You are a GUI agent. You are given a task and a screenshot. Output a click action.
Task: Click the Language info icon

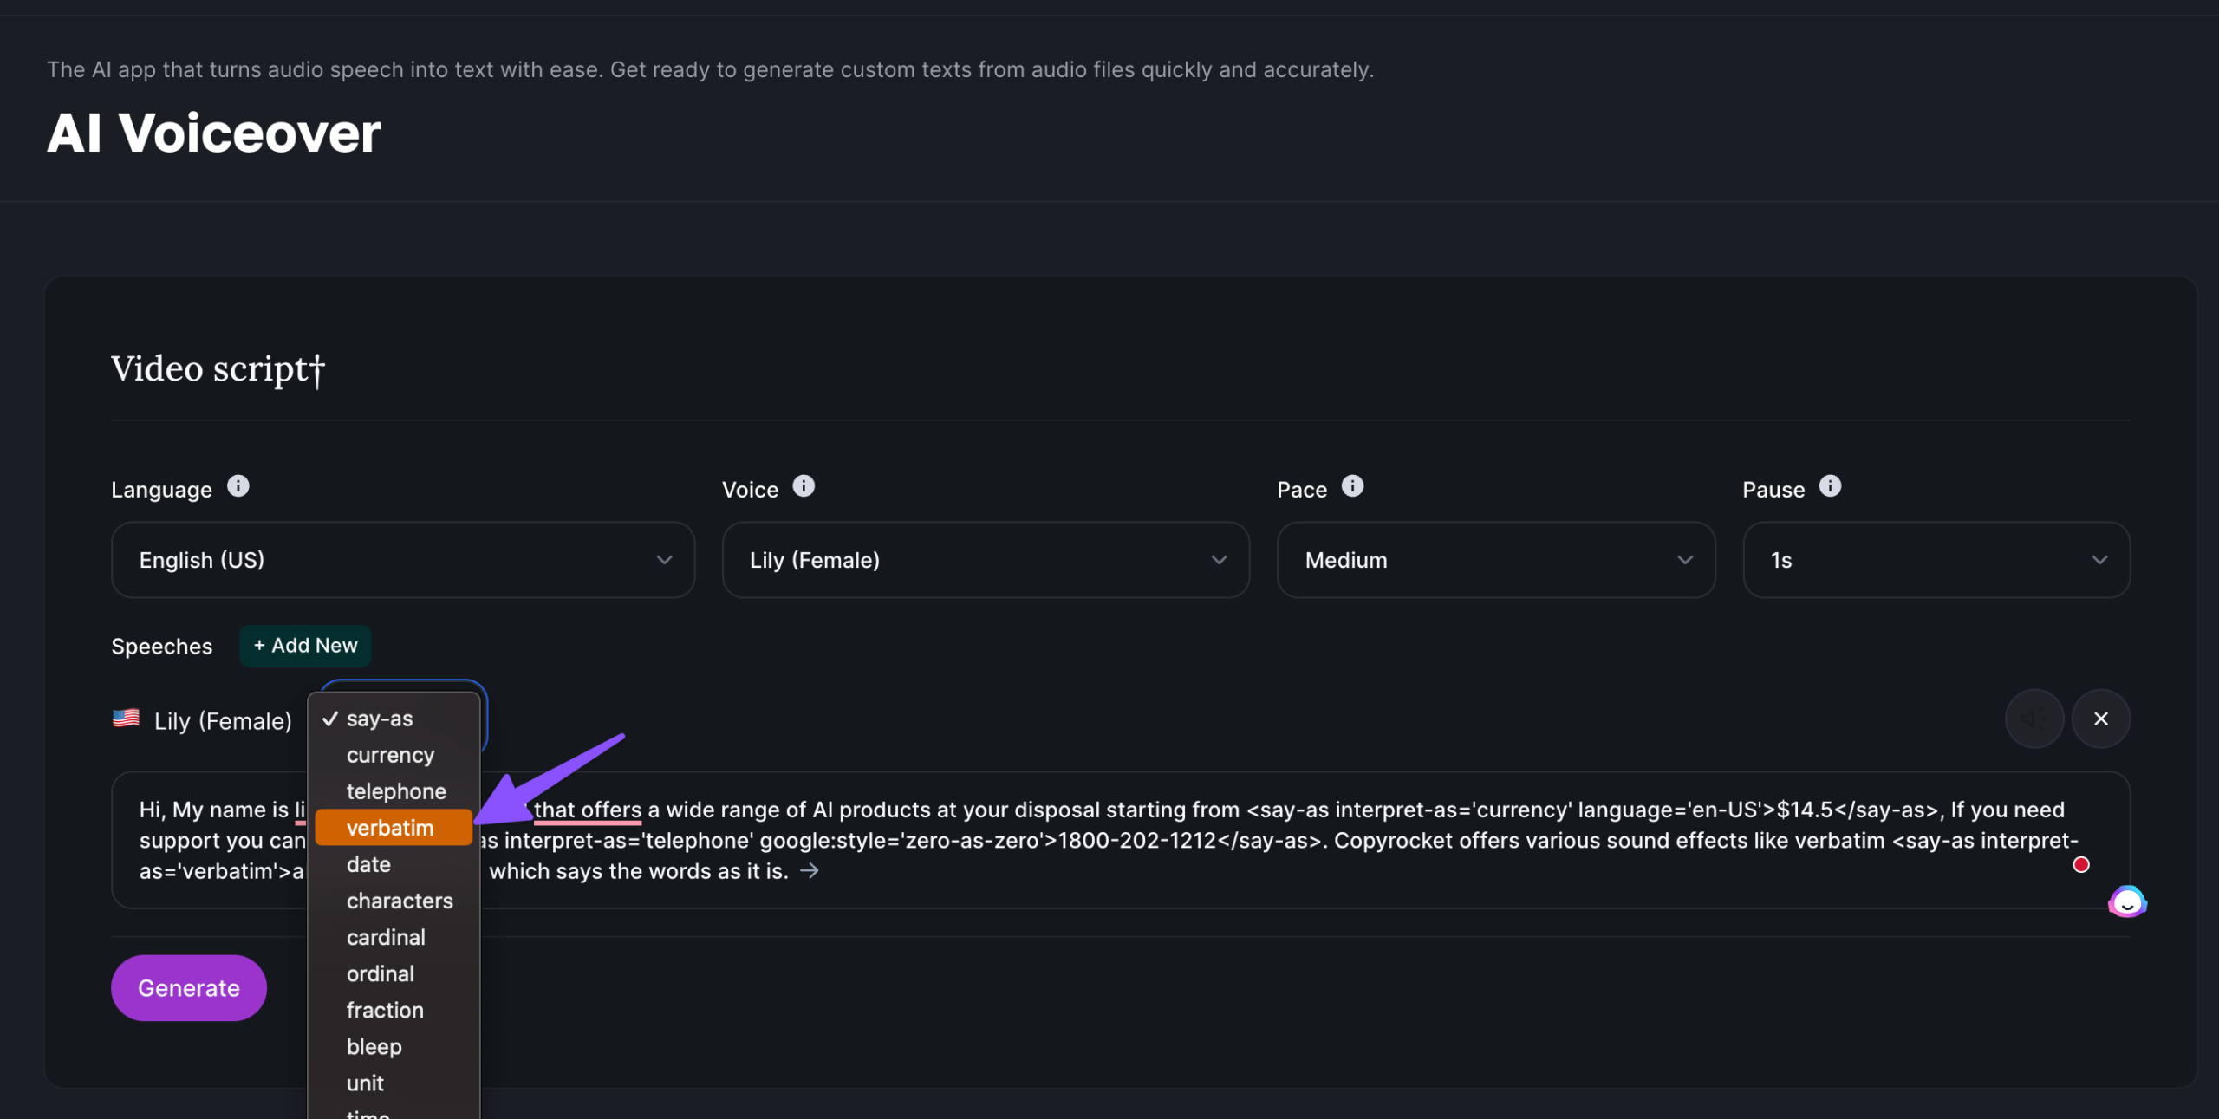click(x=238, y=486)
